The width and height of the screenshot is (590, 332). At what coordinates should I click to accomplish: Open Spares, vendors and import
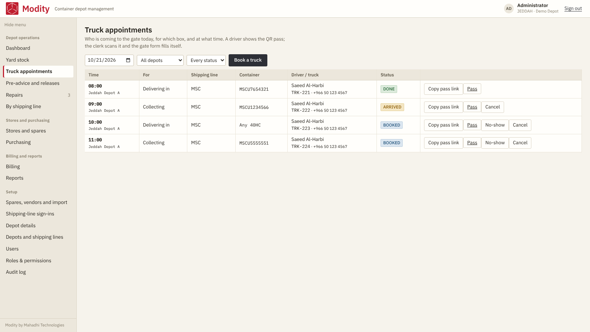pos(38,203)
